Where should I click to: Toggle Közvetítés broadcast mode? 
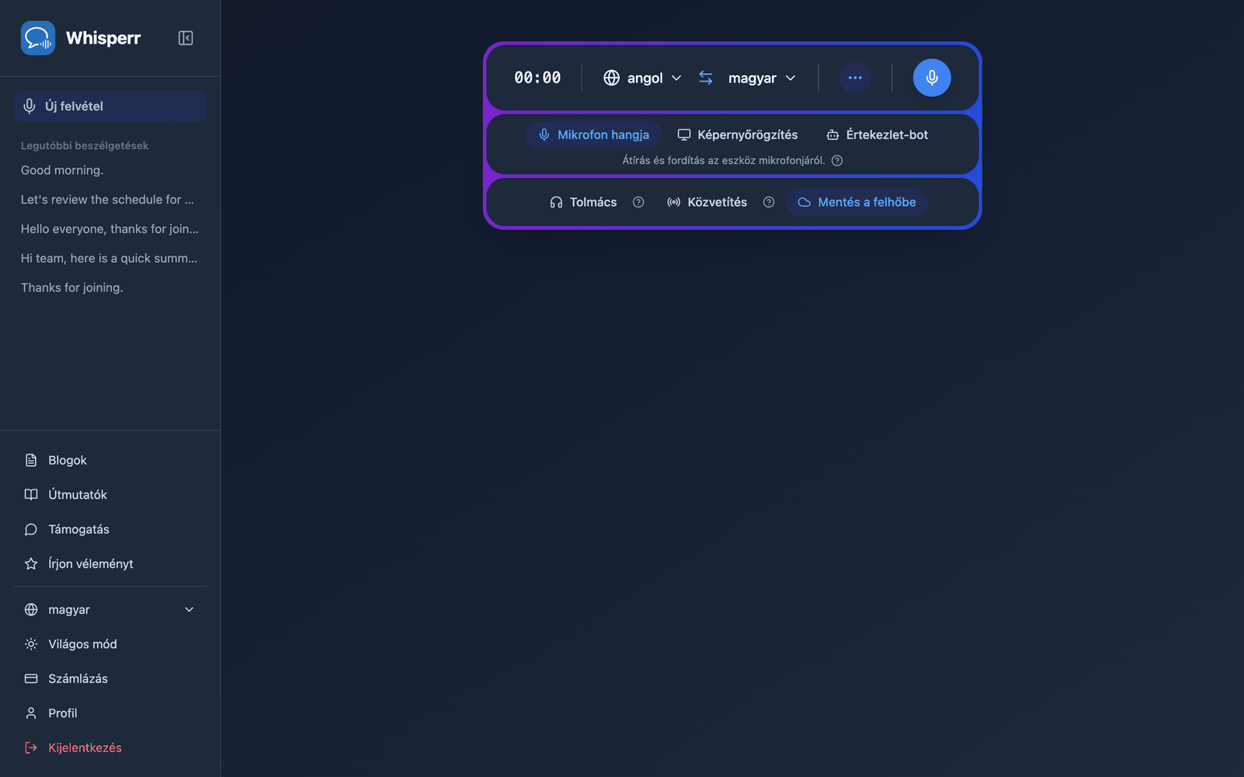[x=707, y=202]
